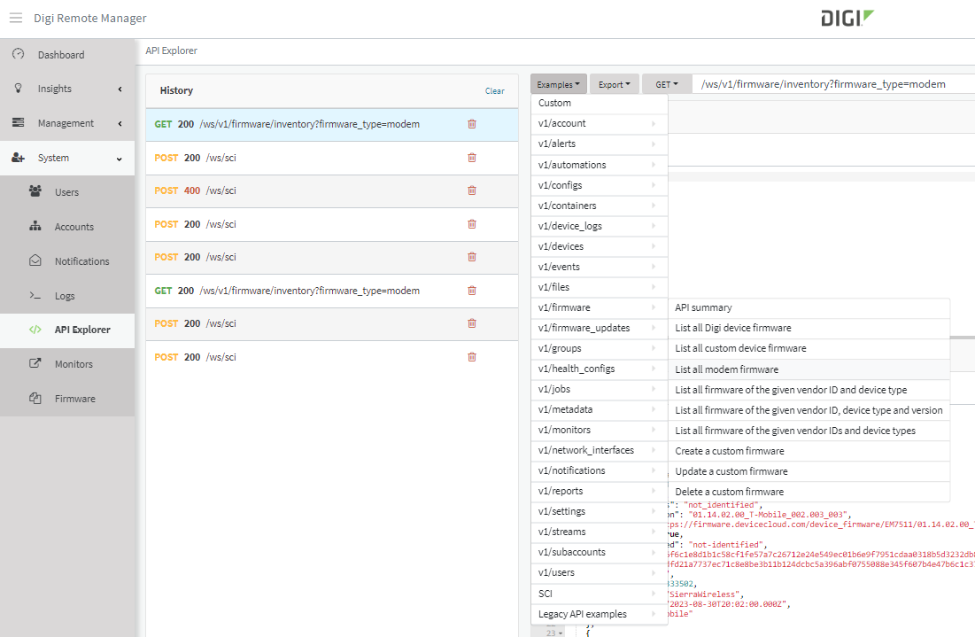Open Accounts via its hierarchy icon

(35, 227)
